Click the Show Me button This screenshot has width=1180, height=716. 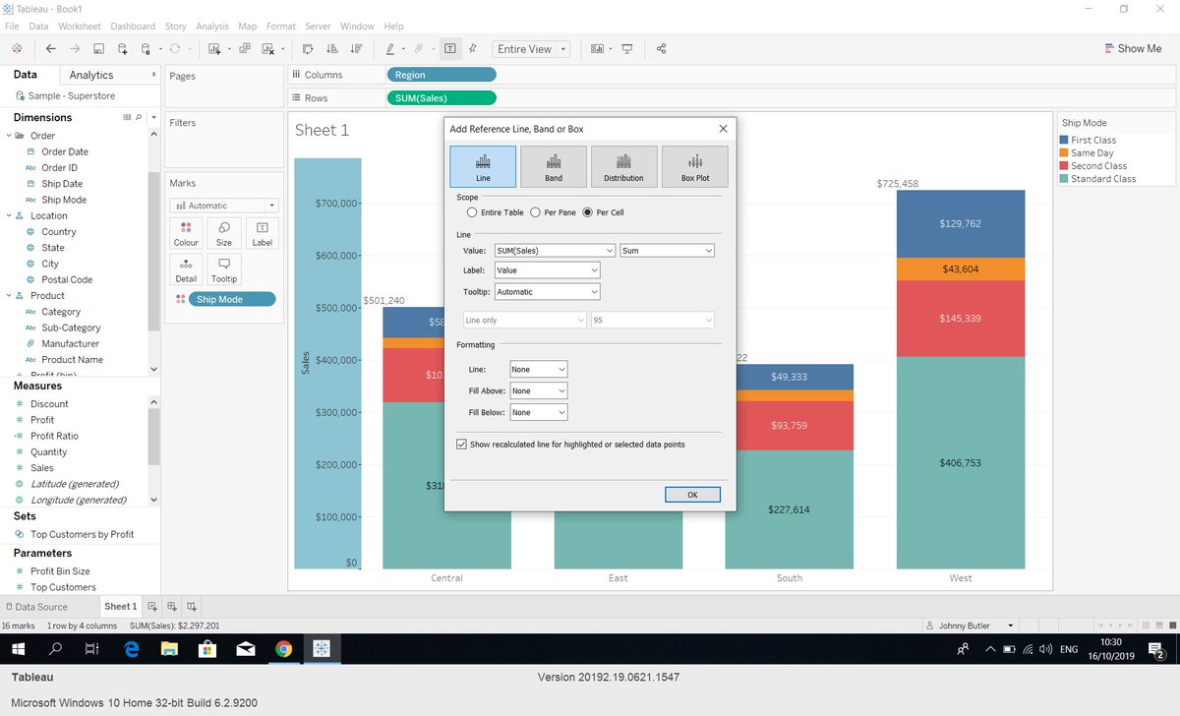tap(1133, 47)
